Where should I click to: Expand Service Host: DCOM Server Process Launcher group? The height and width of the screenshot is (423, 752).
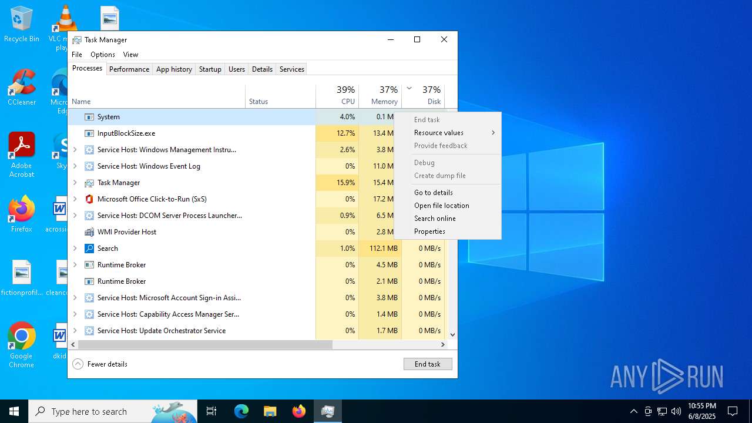click(75, 216)
